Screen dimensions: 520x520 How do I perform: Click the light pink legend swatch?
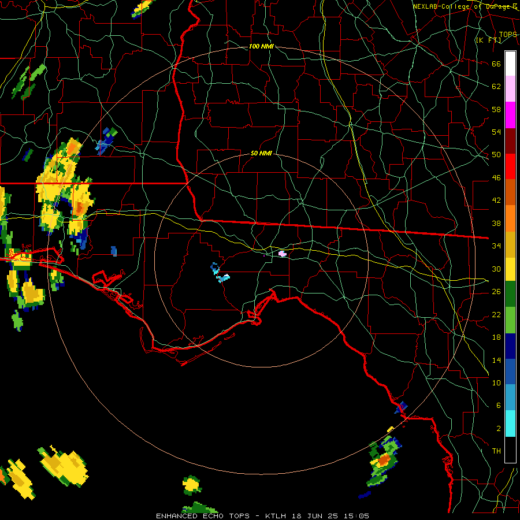pyautogui.click(x=510, y=89)
